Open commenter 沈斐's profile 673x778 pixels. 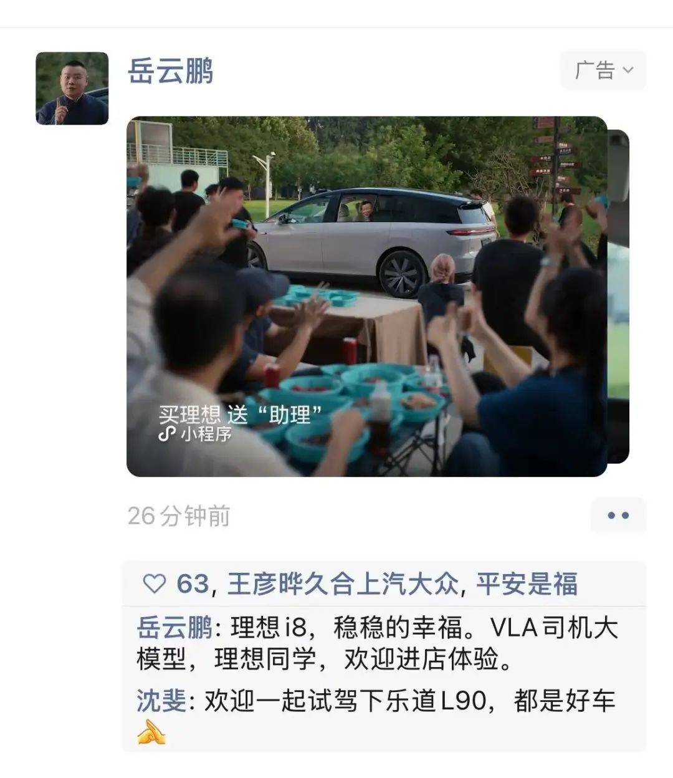pyautogui.click(x=161, y=701)
